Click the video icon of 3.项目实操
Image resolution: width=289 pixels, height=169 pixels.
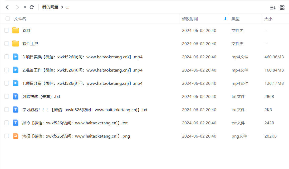point(16,57)
